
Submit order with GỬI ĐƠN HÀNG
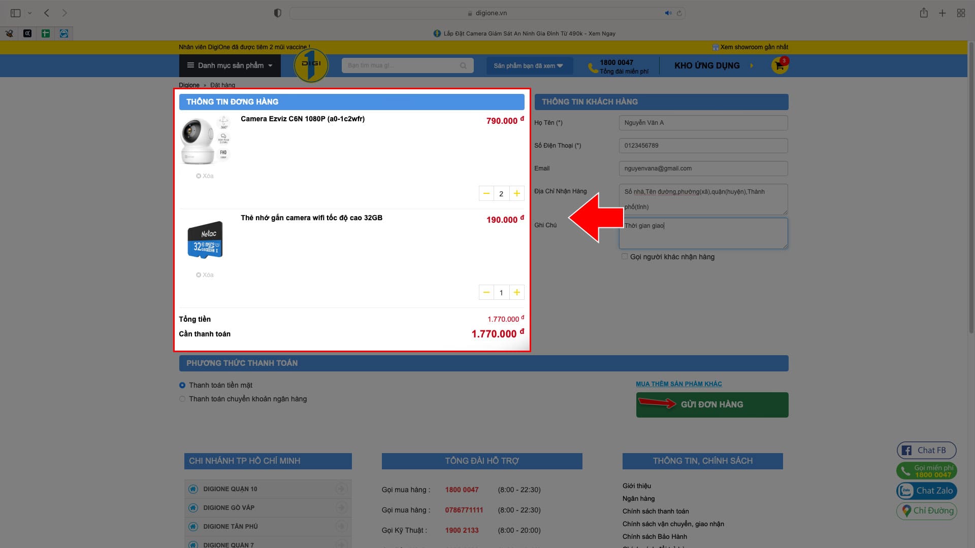[712, 404]
